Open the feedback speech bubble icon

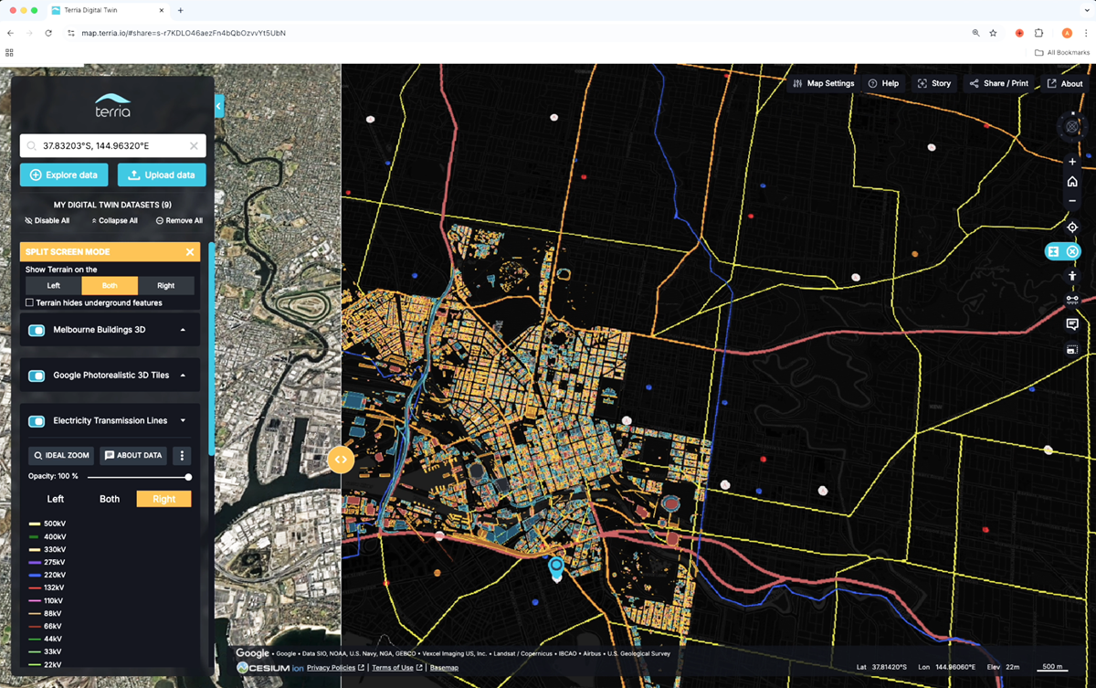1071,323
